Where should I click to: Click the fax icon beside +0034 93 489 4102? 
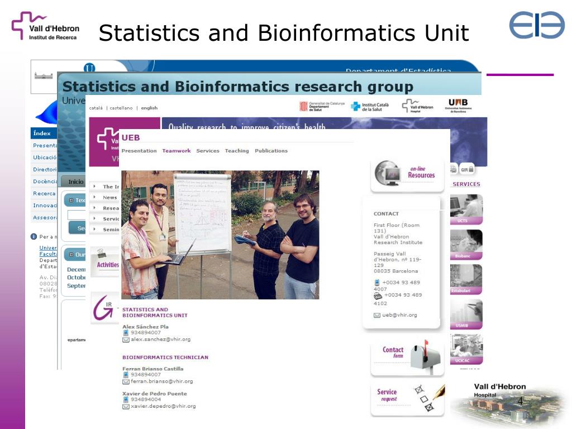tap(378, 296)
